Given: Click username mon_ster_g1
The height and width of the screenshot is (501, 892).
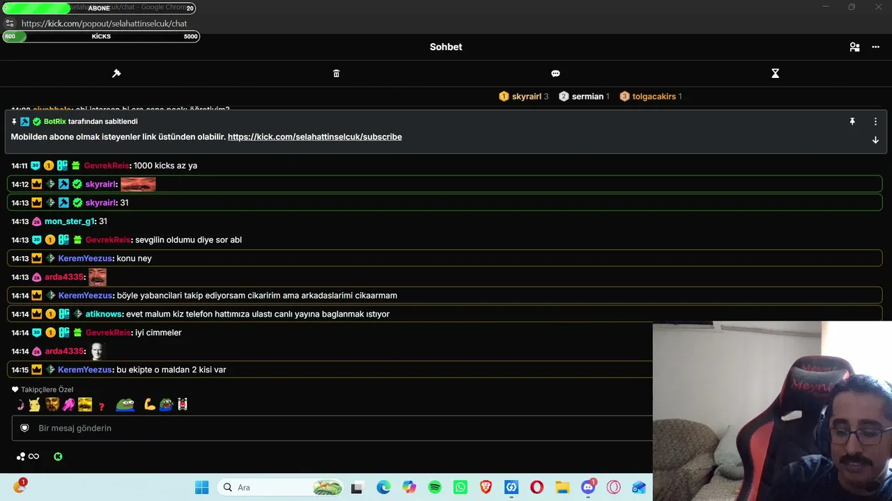Looking at the screenshot, I should (x=69, y=221).
